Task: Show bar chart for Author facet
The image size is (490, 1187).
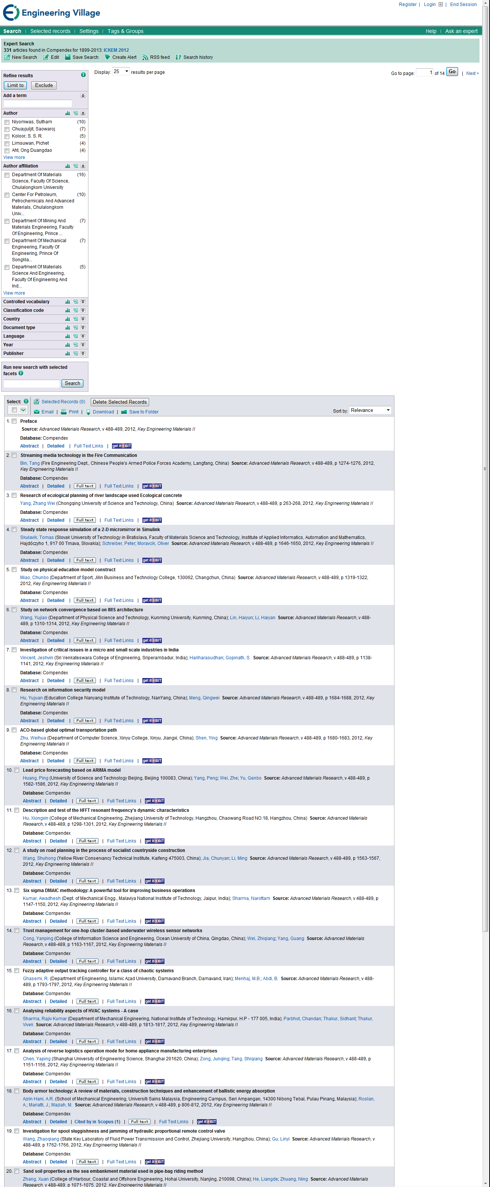Action: click(x=68, y=113)
